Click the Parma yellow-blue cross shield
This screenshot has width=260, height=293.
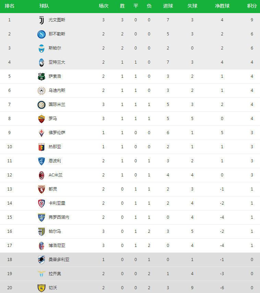(42, 232)
